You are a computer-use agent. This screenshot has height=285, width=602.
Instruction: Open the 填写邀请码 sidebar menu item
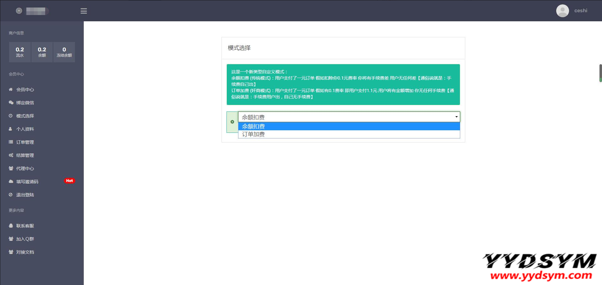point(27,182)
